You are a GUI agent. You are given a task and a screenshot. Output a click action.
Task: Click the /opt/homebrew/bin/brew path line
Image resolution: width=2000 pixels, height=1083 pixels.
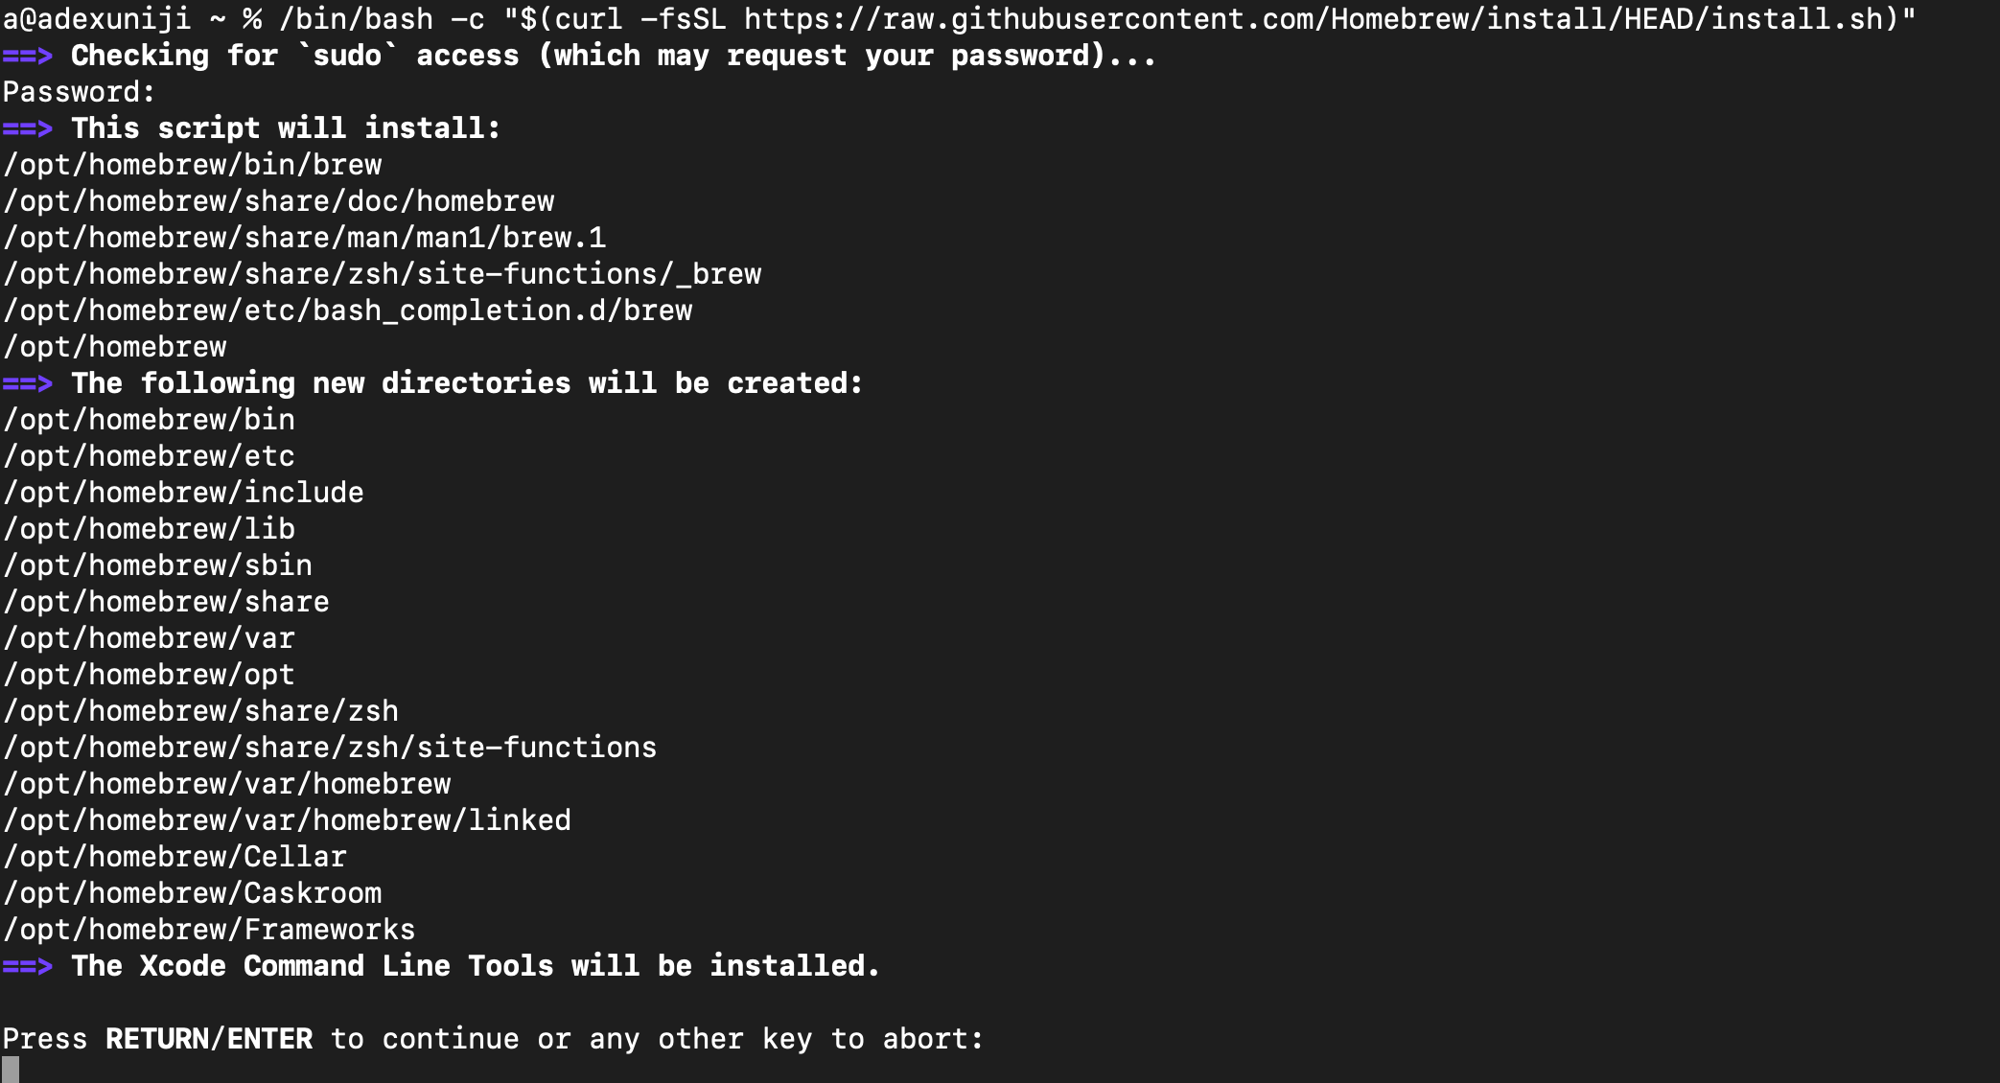[x=193, y=165]
